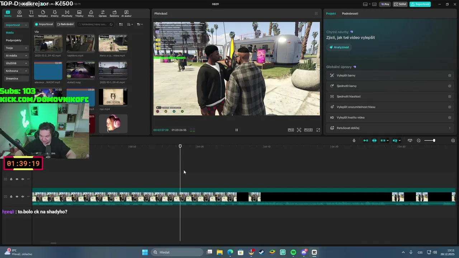The height and width of the screenshot is (258, 459).
Task: Select Média in the left sidebar
Action: [x=10, y=33]
